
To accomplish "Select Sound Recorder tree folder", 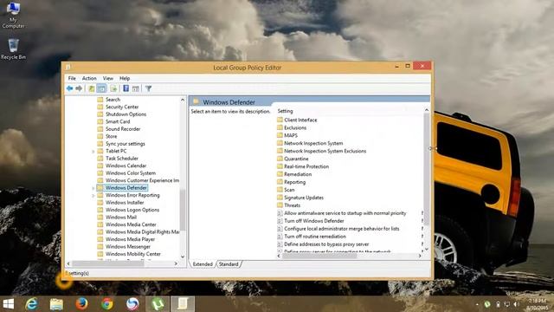I will tap(123, 129).
